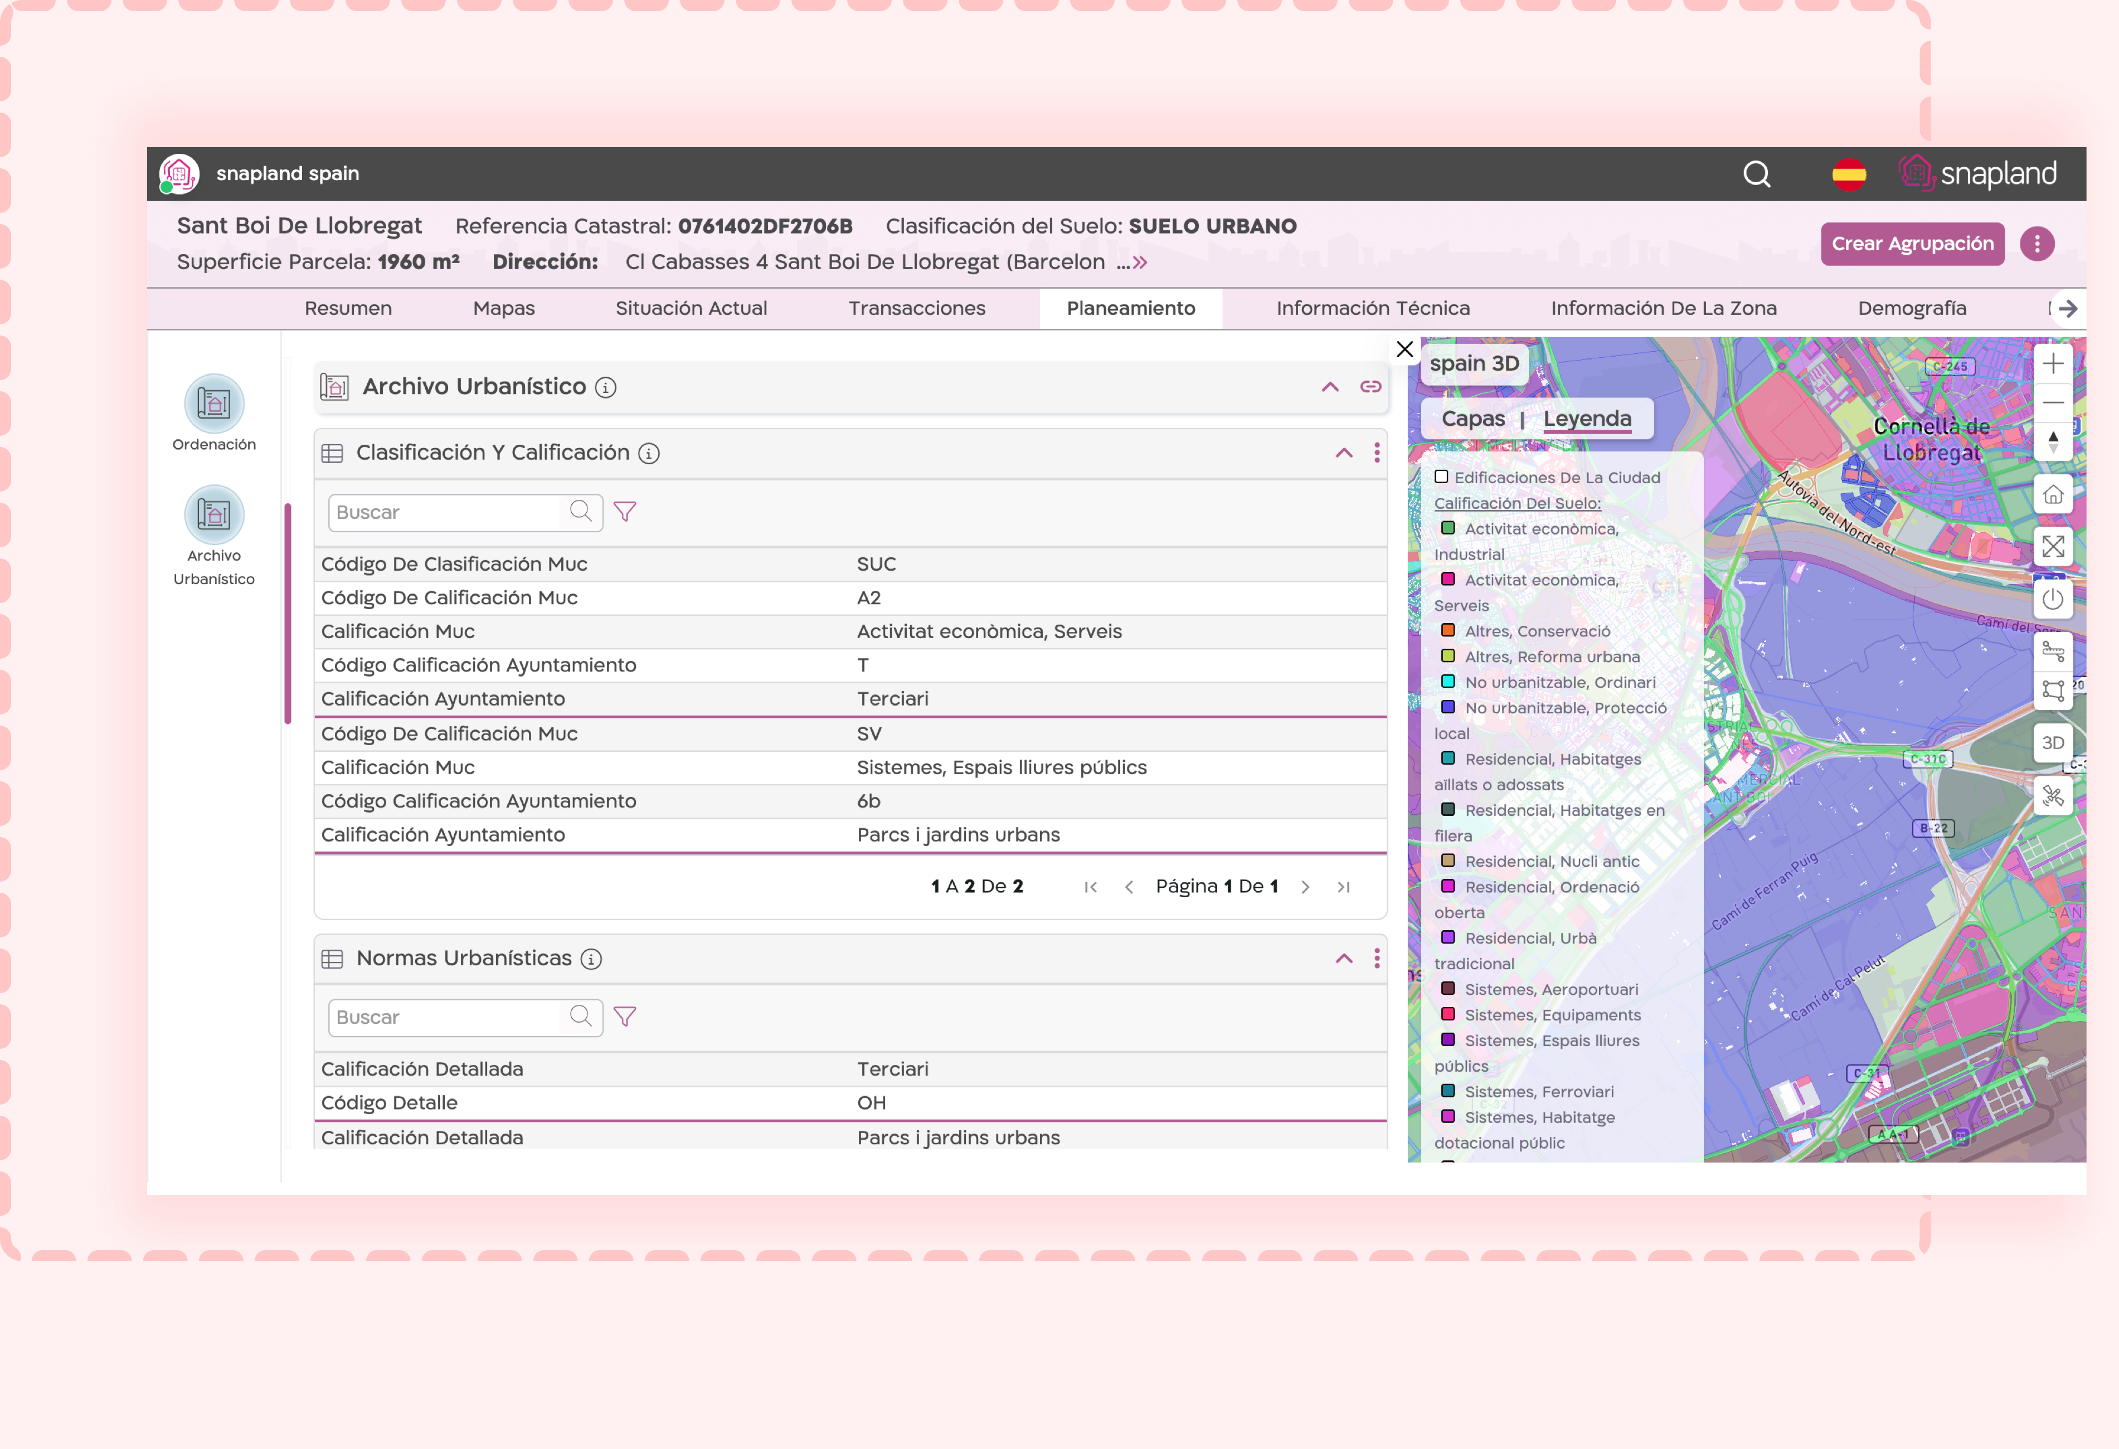Viewport: 2119px width, 1449px height.
Task: Go to the first page of the table
Action: pyautogui.click(x=1090, y=887)
